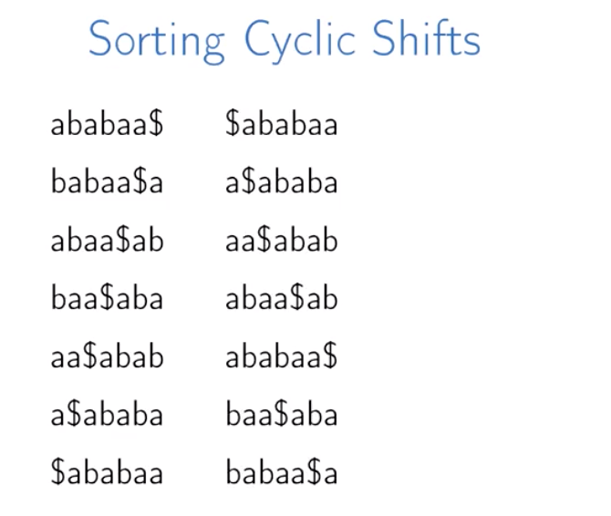Click the dollar sign starting sorted $ababaa
611x516 pixels.
233,123
